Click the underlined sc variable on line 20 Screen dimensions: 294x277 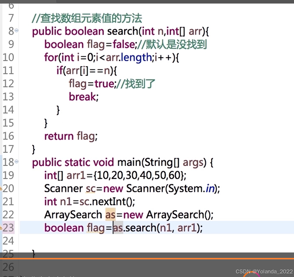[91, 189]
